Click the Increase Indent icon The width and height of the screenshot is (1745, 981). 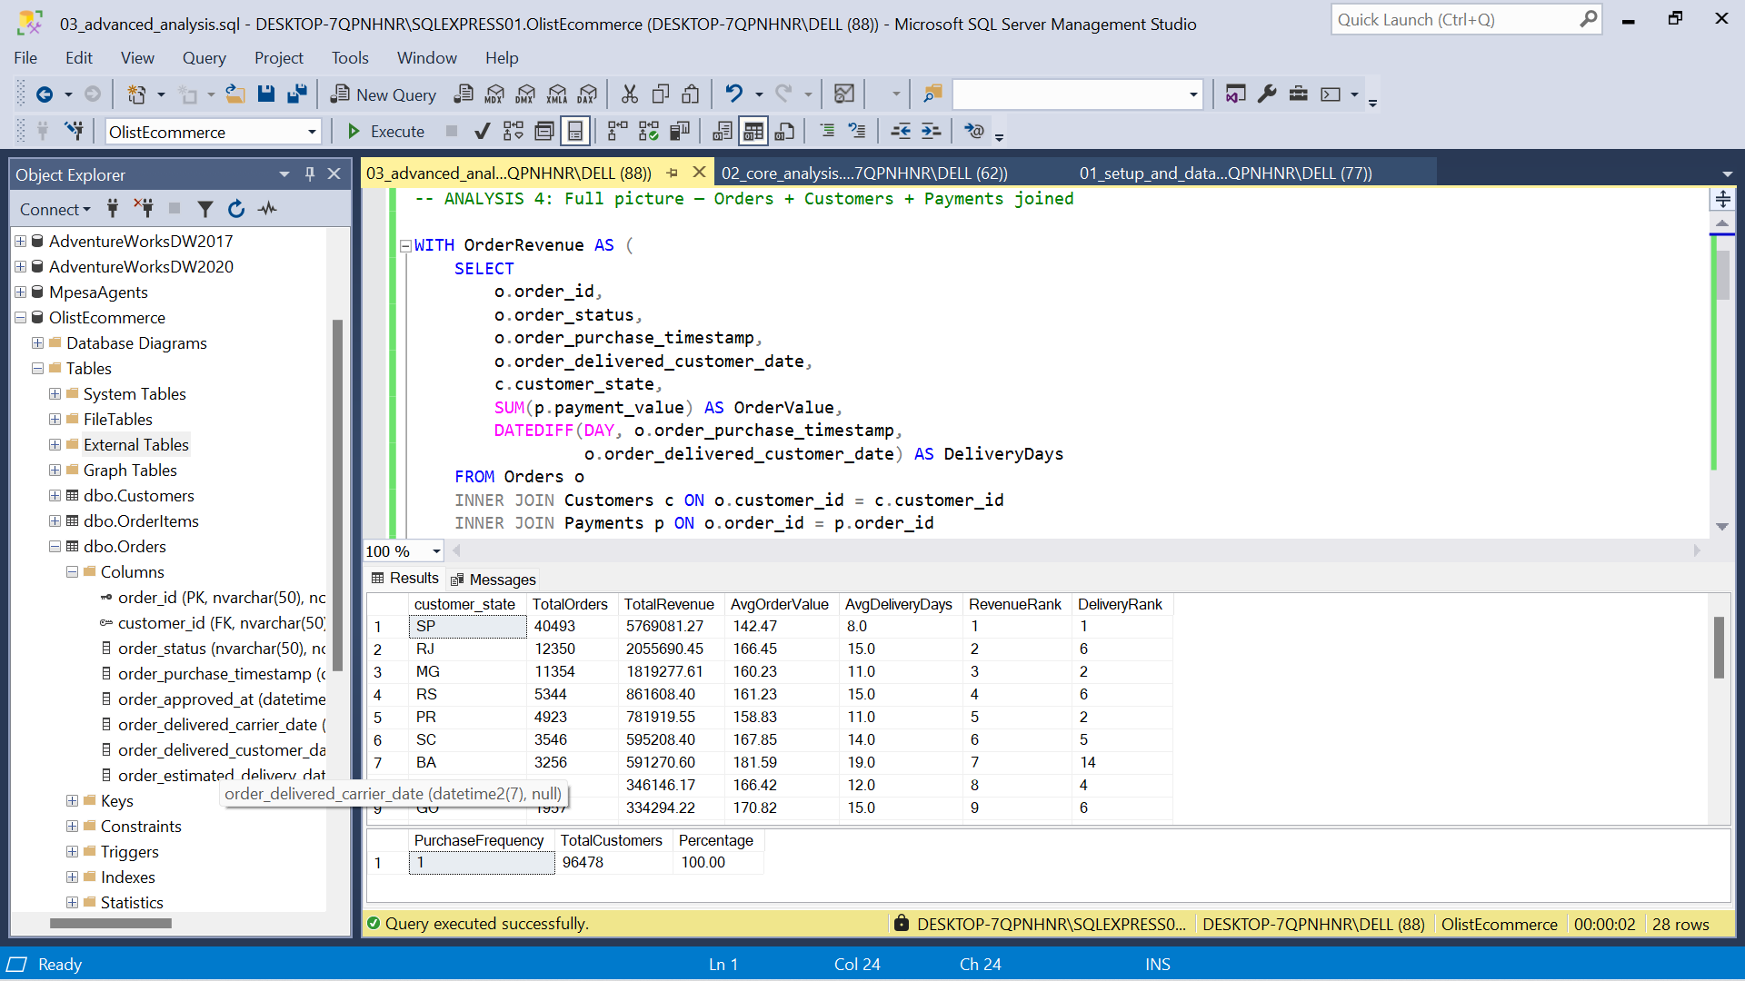[x=932, y=132]
